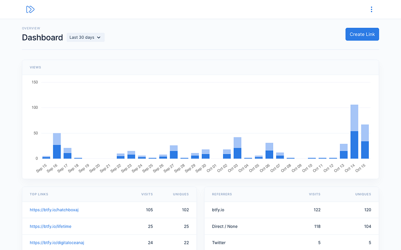The height and width of the screenshot is (250, 401).
Task: Open the three-dot vertical menu
Action: tap(371, 10)
